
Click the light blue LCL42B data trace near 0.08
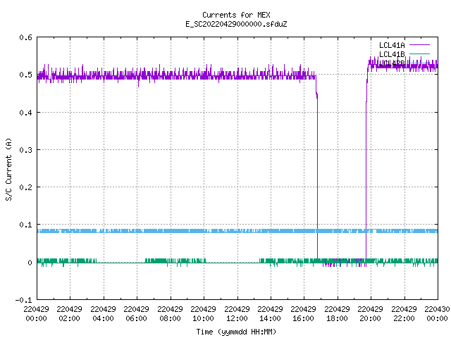(237, 231)
